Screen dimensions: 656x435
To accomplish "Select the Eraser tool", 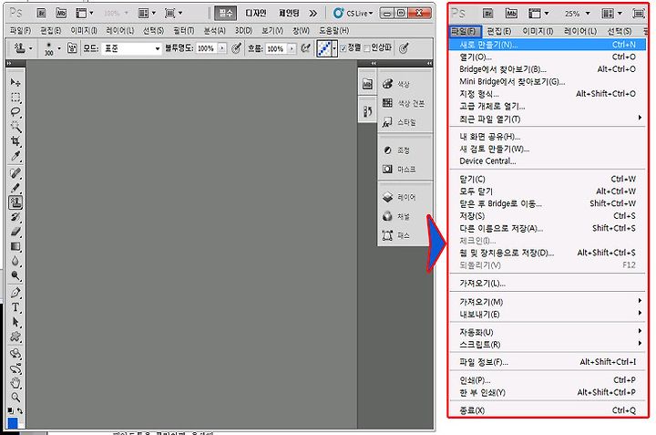I will point(15,232).
